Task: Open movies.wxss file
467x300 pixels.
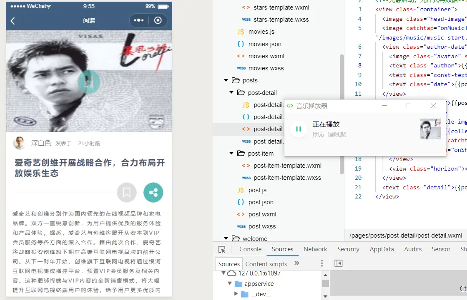Action: coord(266,68)
